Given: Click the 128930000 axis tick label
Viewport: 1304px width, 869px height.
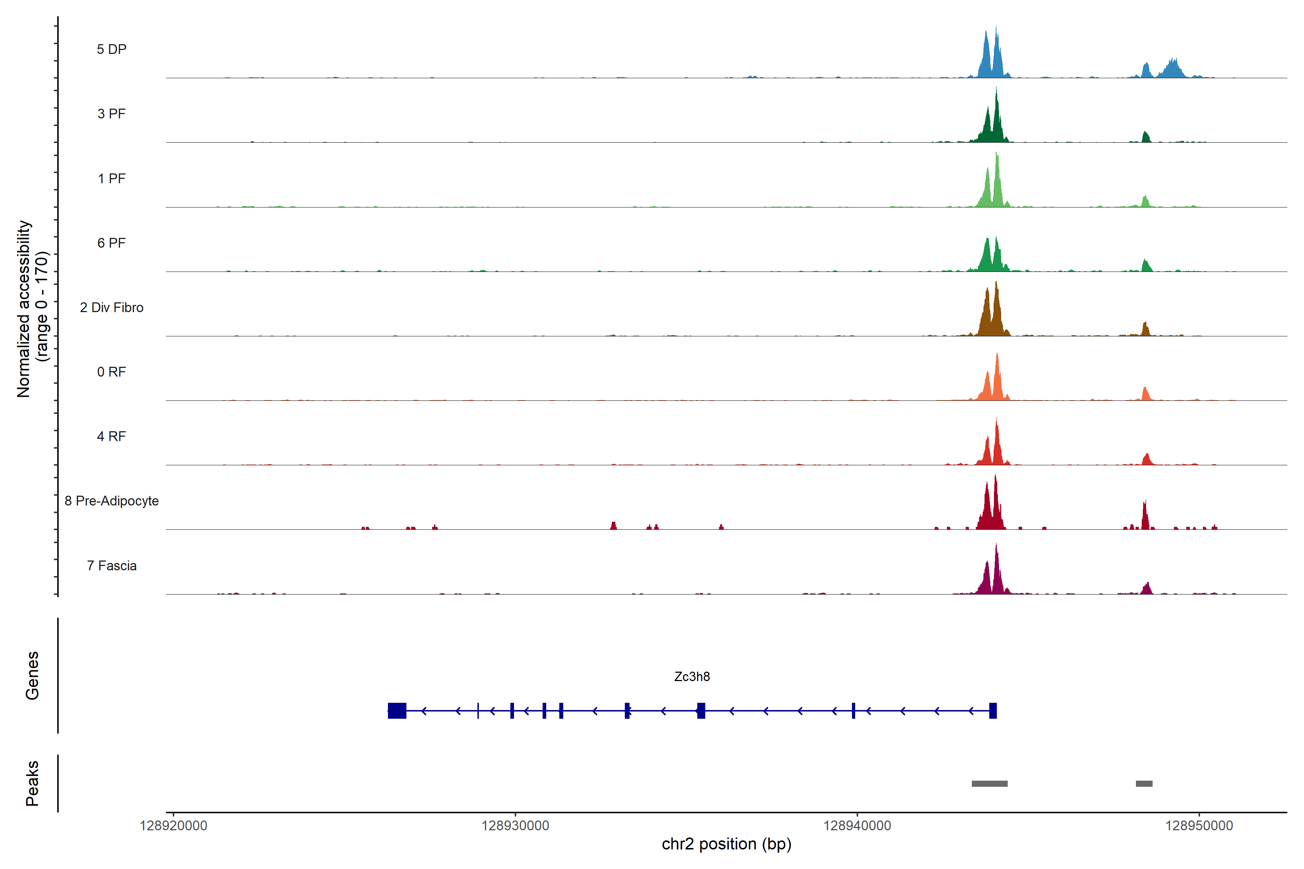Looking at the screenshot, I should pos(515,826).
